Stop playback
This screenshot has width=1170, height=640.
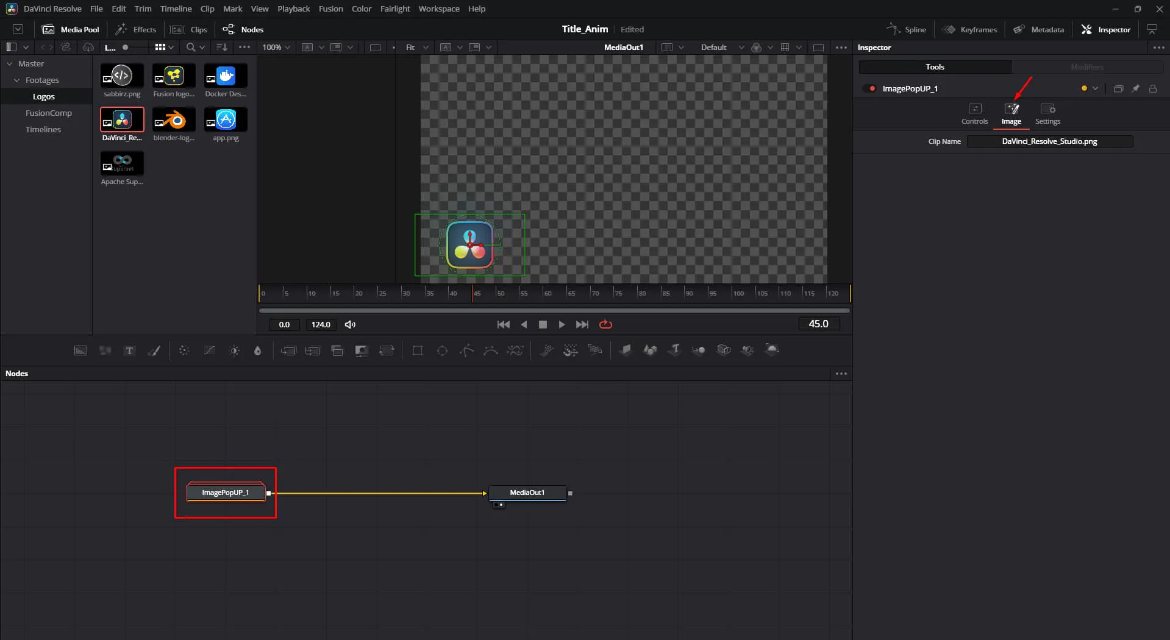[x=543, y=324]
